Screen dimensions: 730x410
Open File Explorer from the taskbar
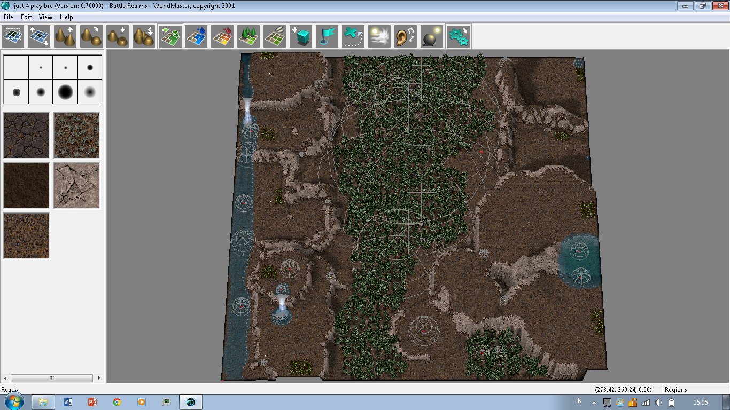click(43, 402)
